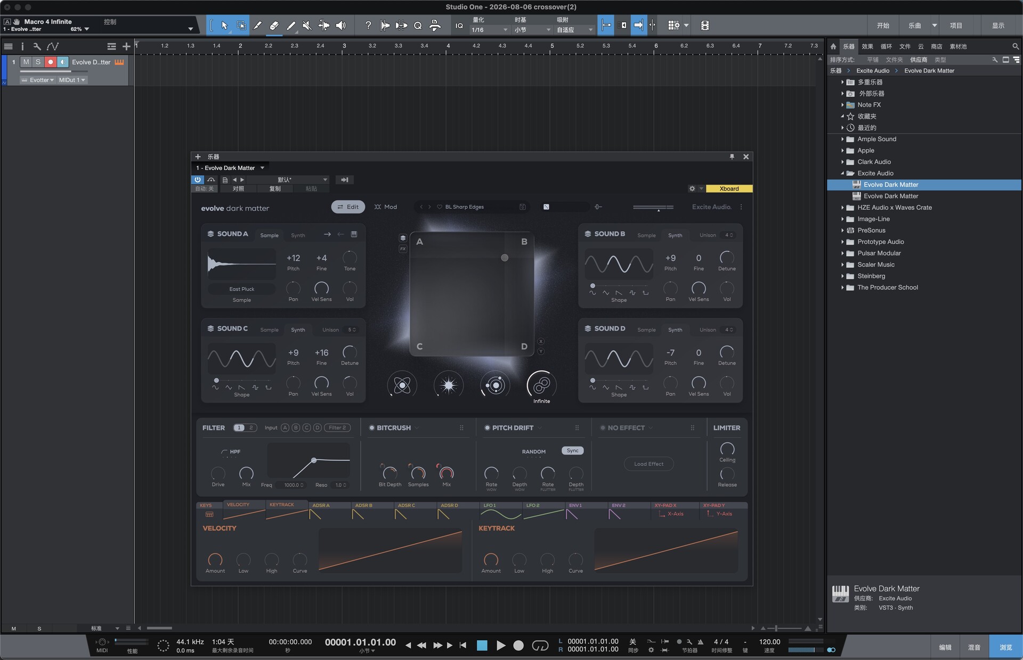Open Sound A sample browser icon

point(354,234)
